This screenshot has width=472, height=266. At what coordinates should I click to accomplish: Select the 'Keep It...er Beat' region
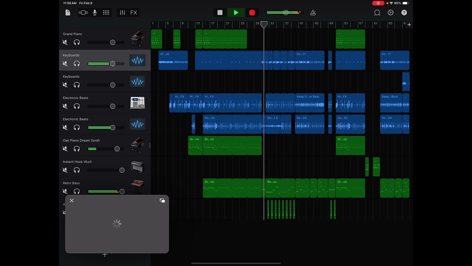coord(310,103)
